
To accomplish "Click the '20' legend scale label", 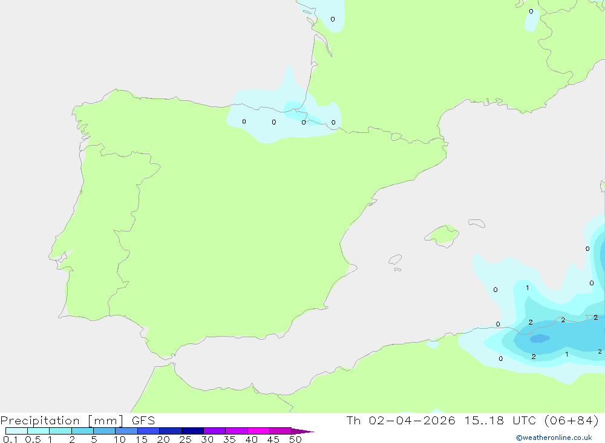I will [x=163, y=439].
